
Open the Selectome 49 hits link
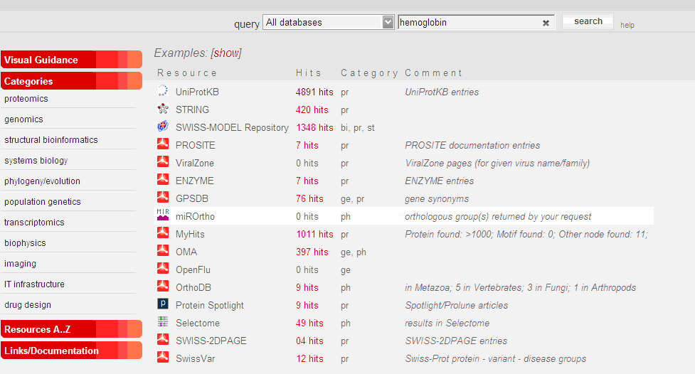click(309, 323)
